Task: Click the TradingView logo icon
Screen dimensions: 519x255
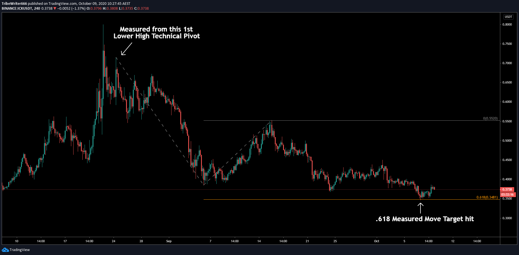Action: coord(5,250)
